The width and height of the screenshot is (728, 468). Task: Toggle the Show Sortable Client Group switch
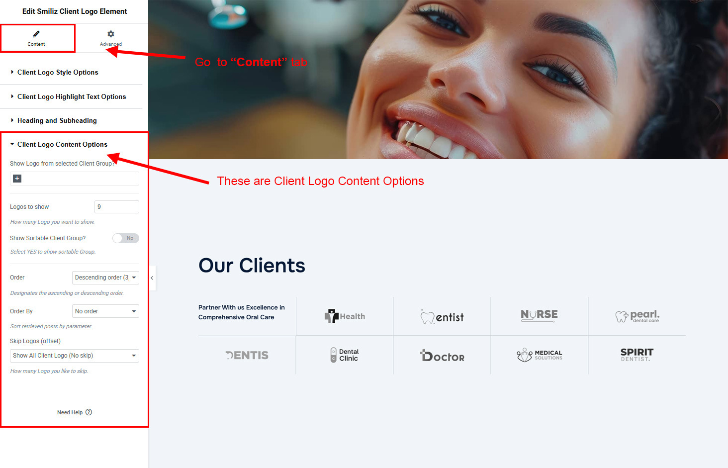point(126,238)
